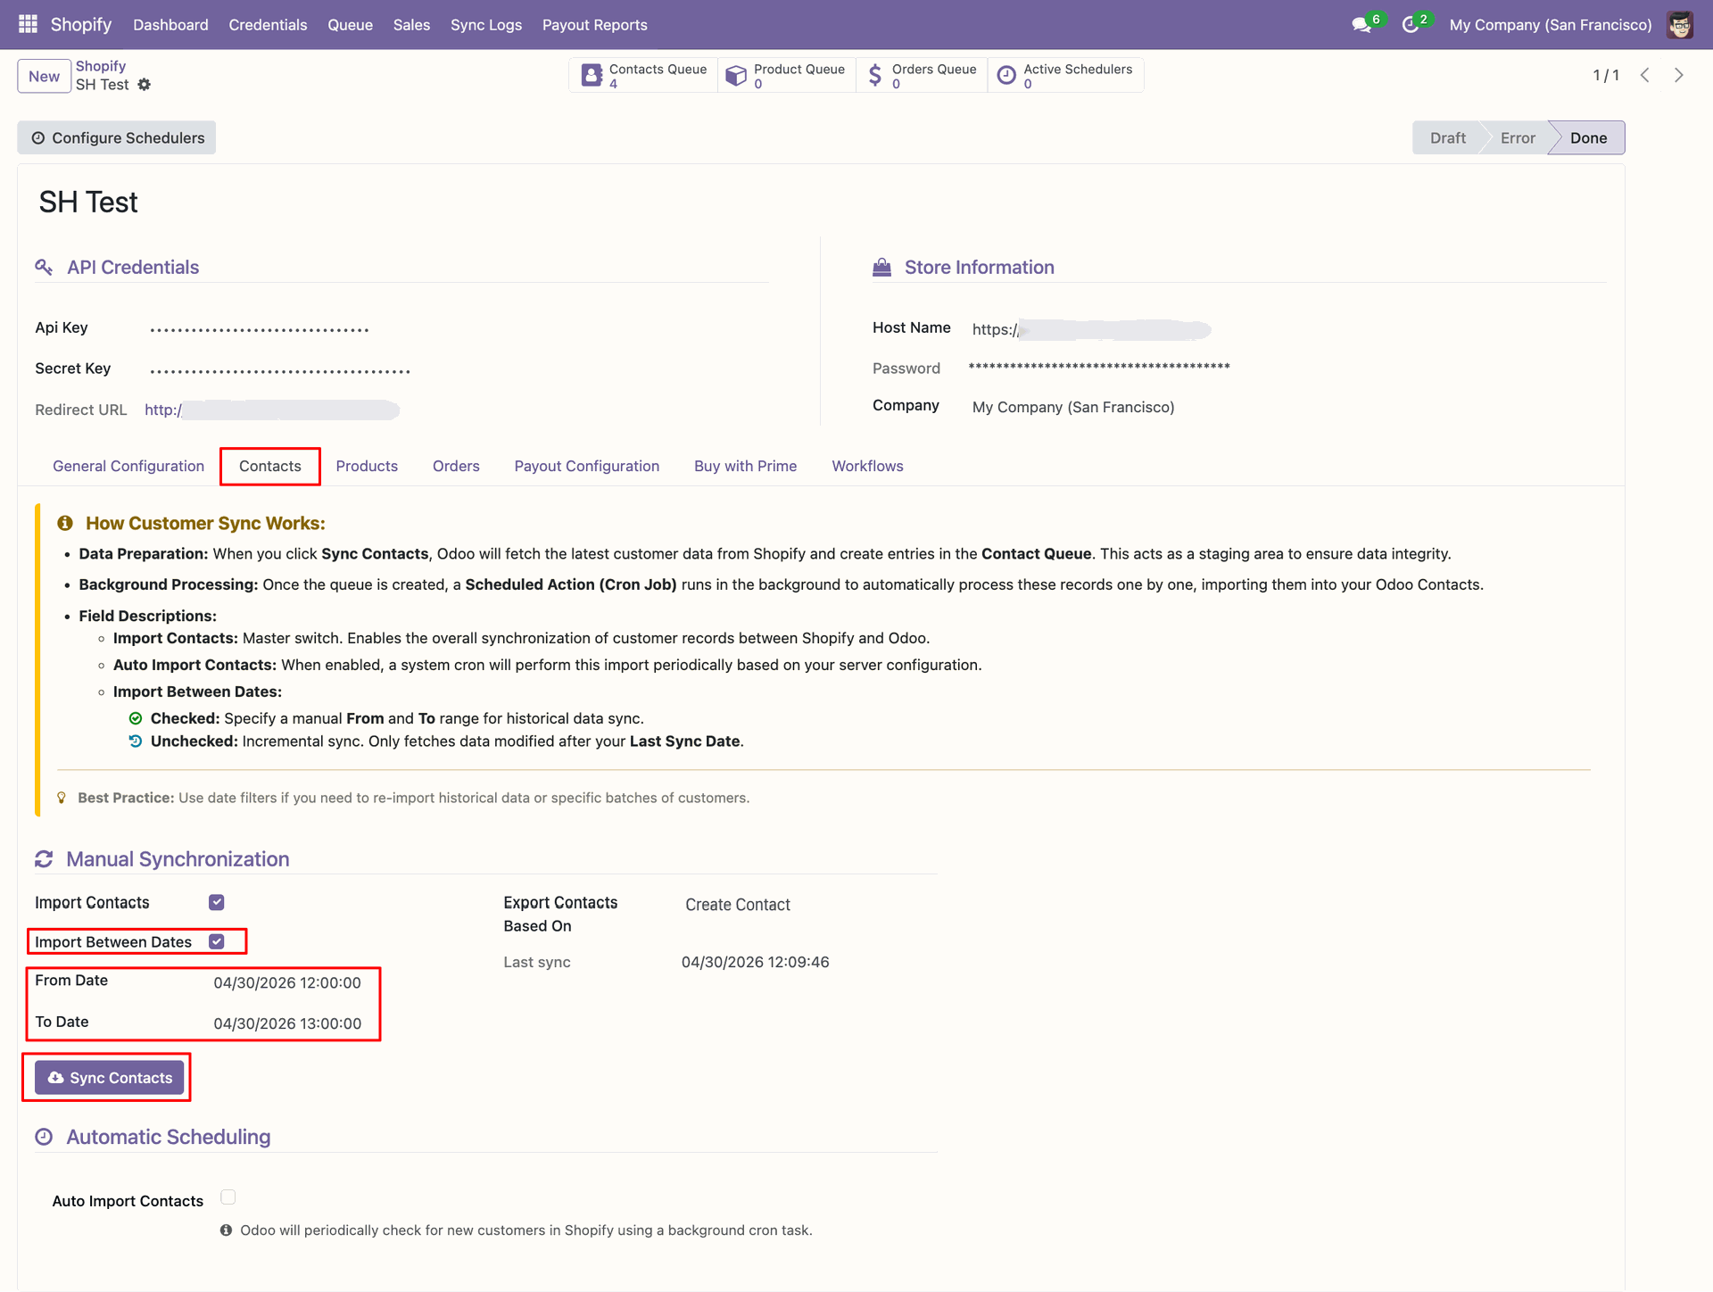Click the Password field
Screen dimensions: 1713x1292
[1099, 368]
